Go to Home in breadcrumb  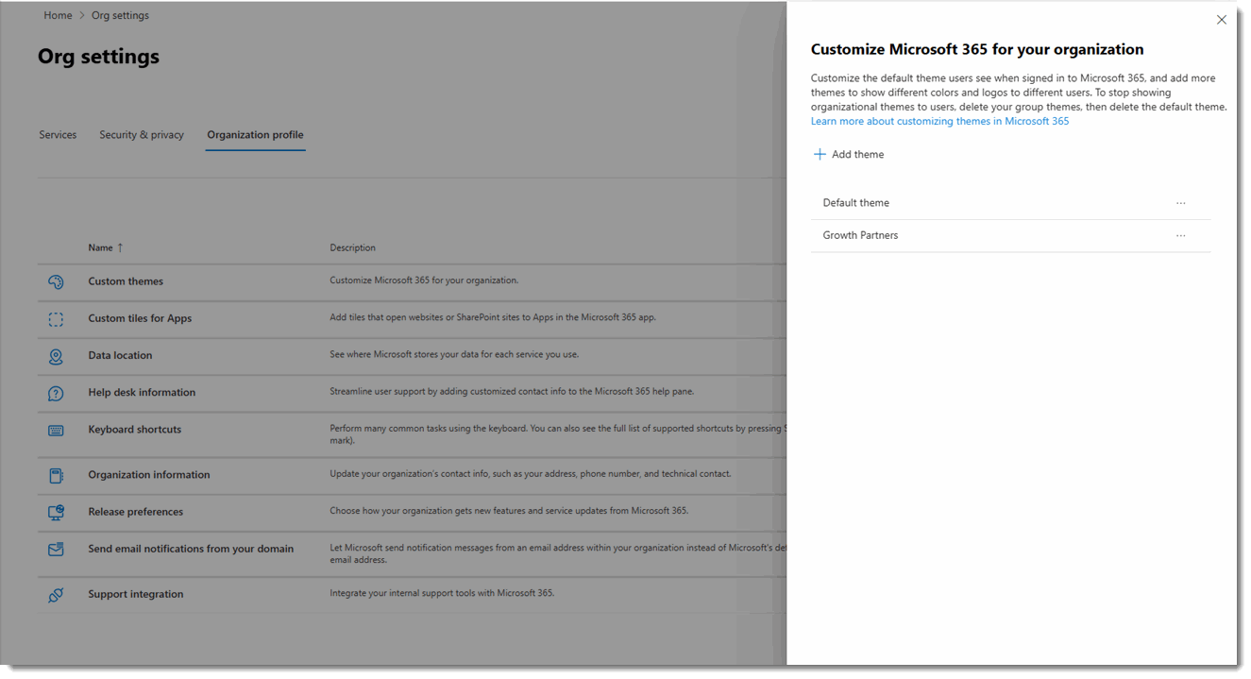pos(58,15)
